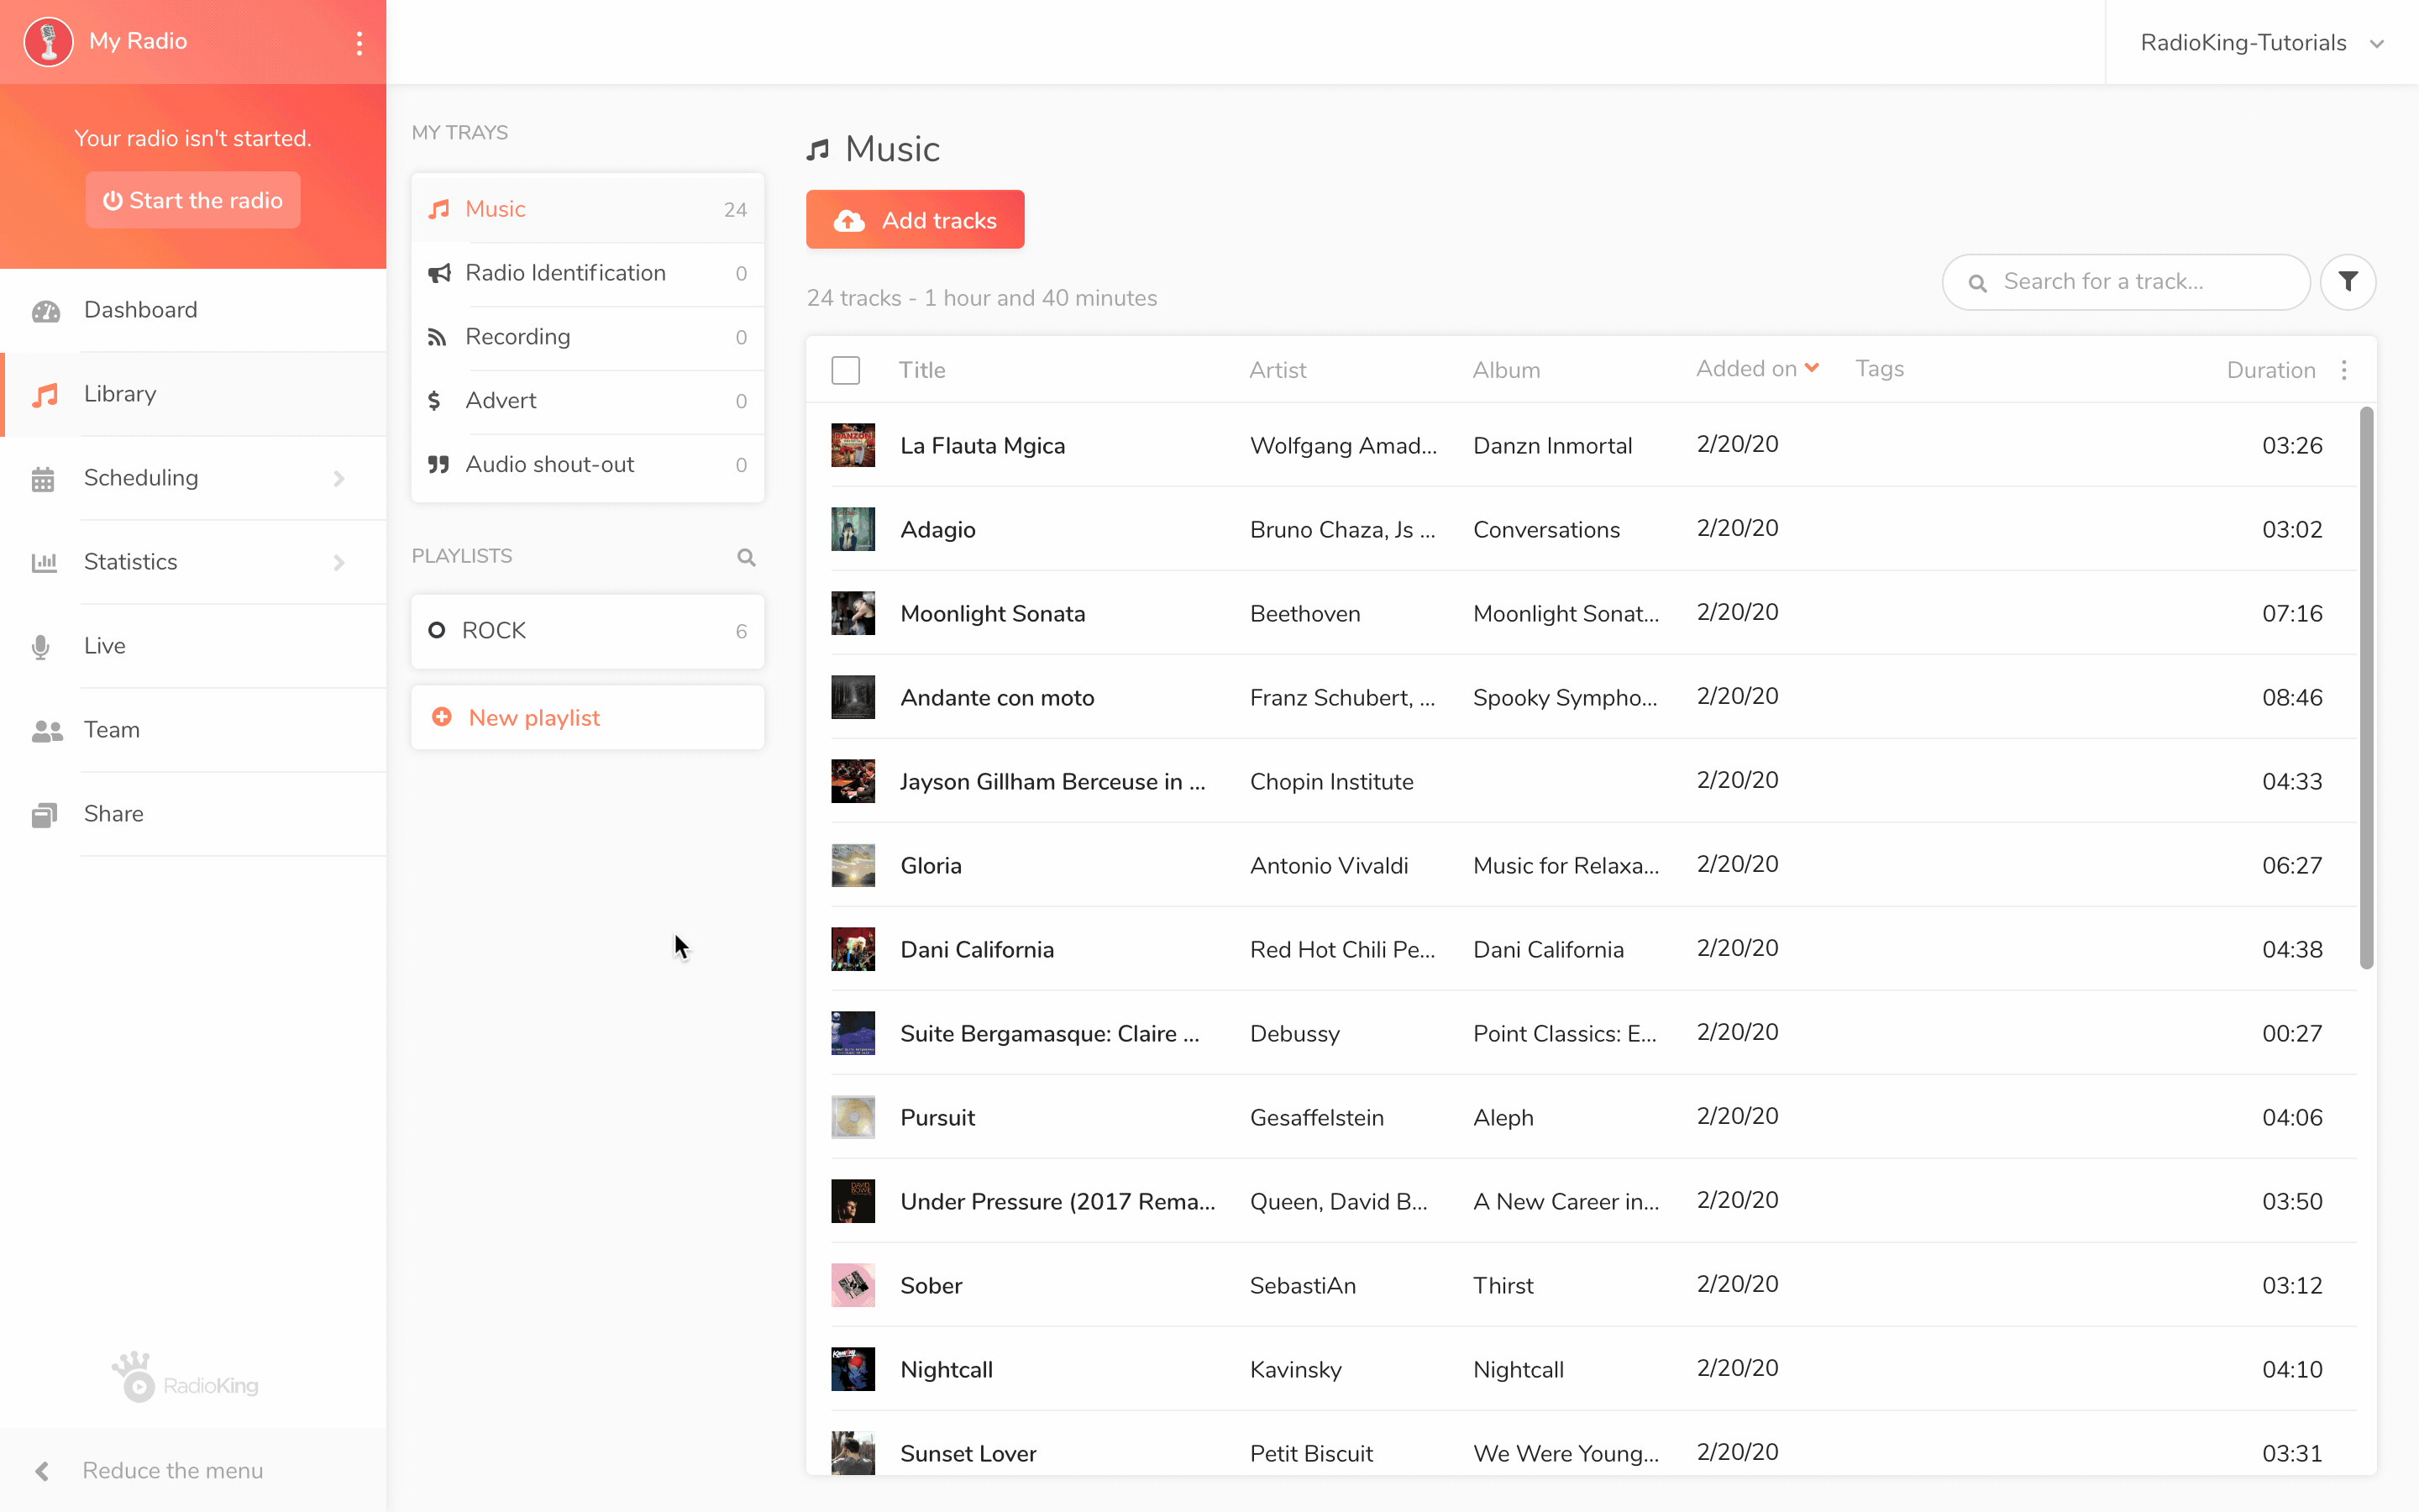Viewport: 2419px width, 1512px height.
Task: Select the Audio shout-out tray
Action: (x=550, y=464)
